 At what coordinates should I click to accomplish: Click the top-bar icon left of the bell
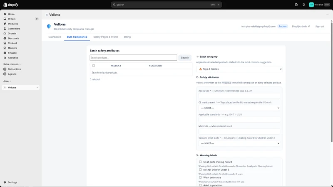(296, 5)
